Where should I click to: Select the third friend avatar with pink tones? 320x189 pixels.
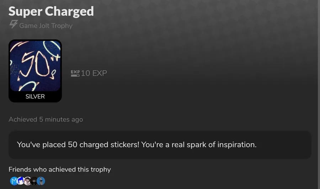point(27,181)
